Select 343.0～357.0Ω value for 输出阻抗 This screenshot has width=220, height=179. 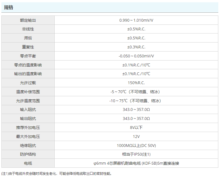point(136,118)
